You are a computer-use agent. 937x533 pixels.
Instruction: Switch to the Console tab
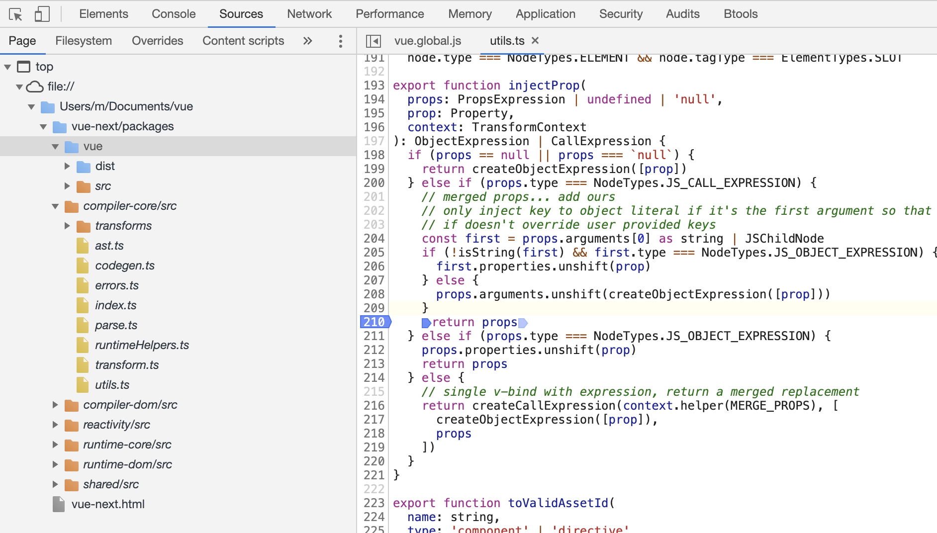point(174,14)
